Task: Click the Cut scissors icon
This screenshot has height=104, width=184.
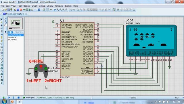Action: pyautogui.click(x=78, y=10)
